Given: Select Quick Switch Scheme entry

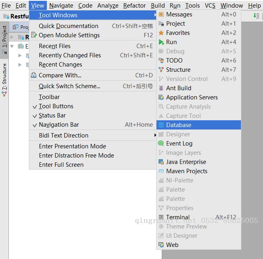Looking at the screenshot, I should pos(92,86).
